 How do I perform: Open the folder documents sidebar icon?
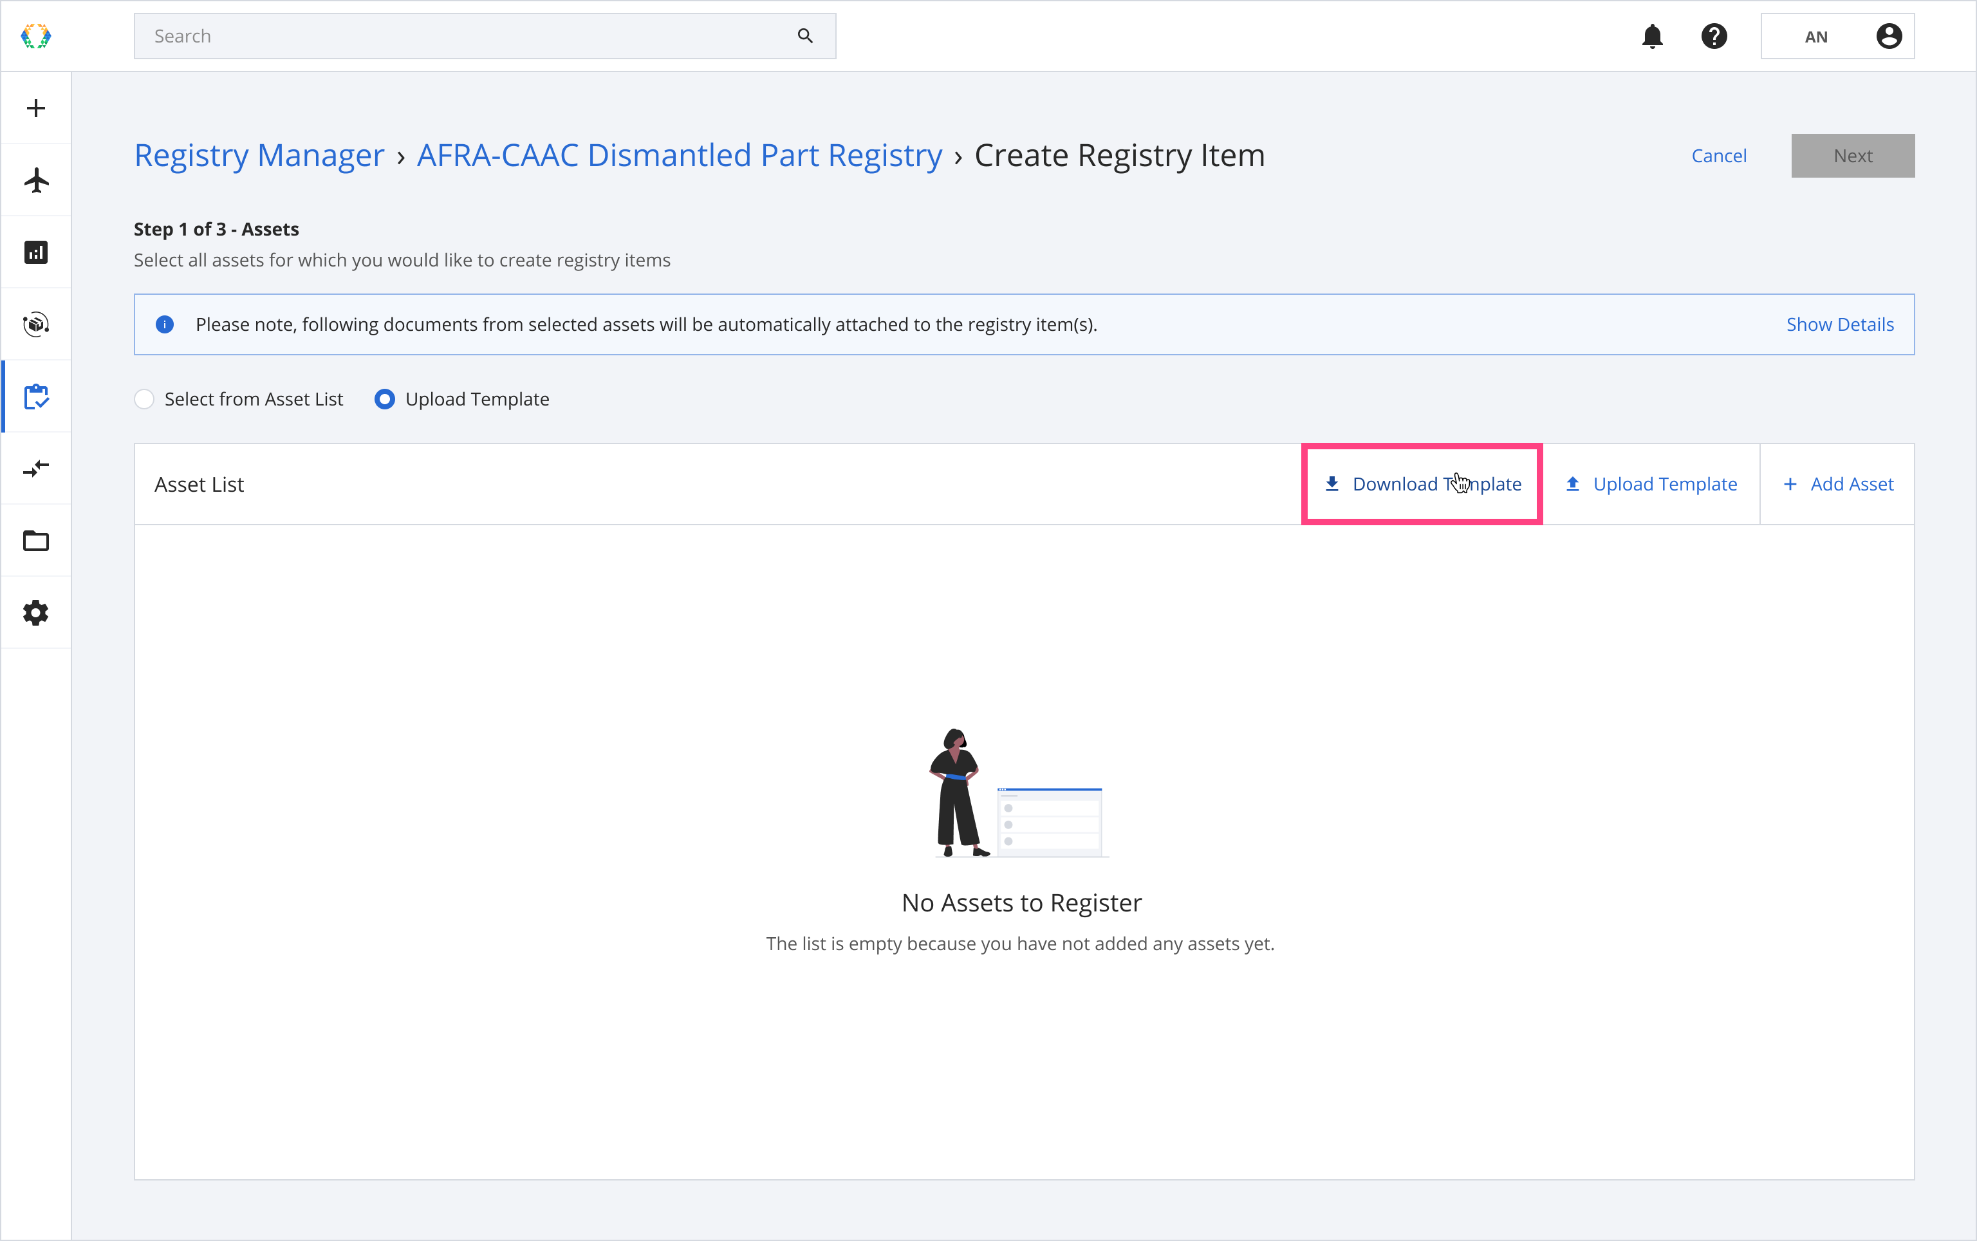tap(35, 541)
